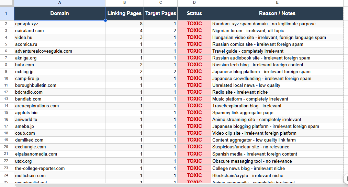Select column A header
The image size is (348, 187).
tap(59, 3)
